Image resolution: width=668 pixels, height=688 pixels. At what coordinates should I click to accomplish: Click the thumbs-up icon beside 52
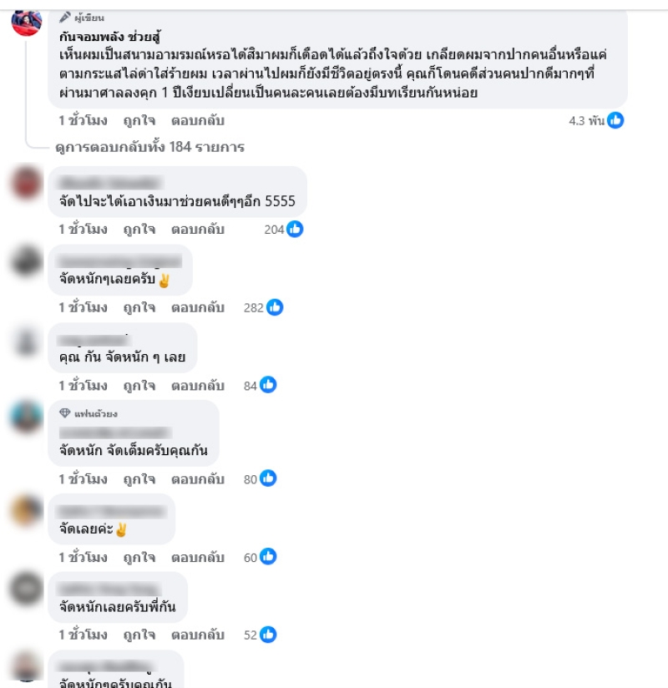tap(268, 635)
